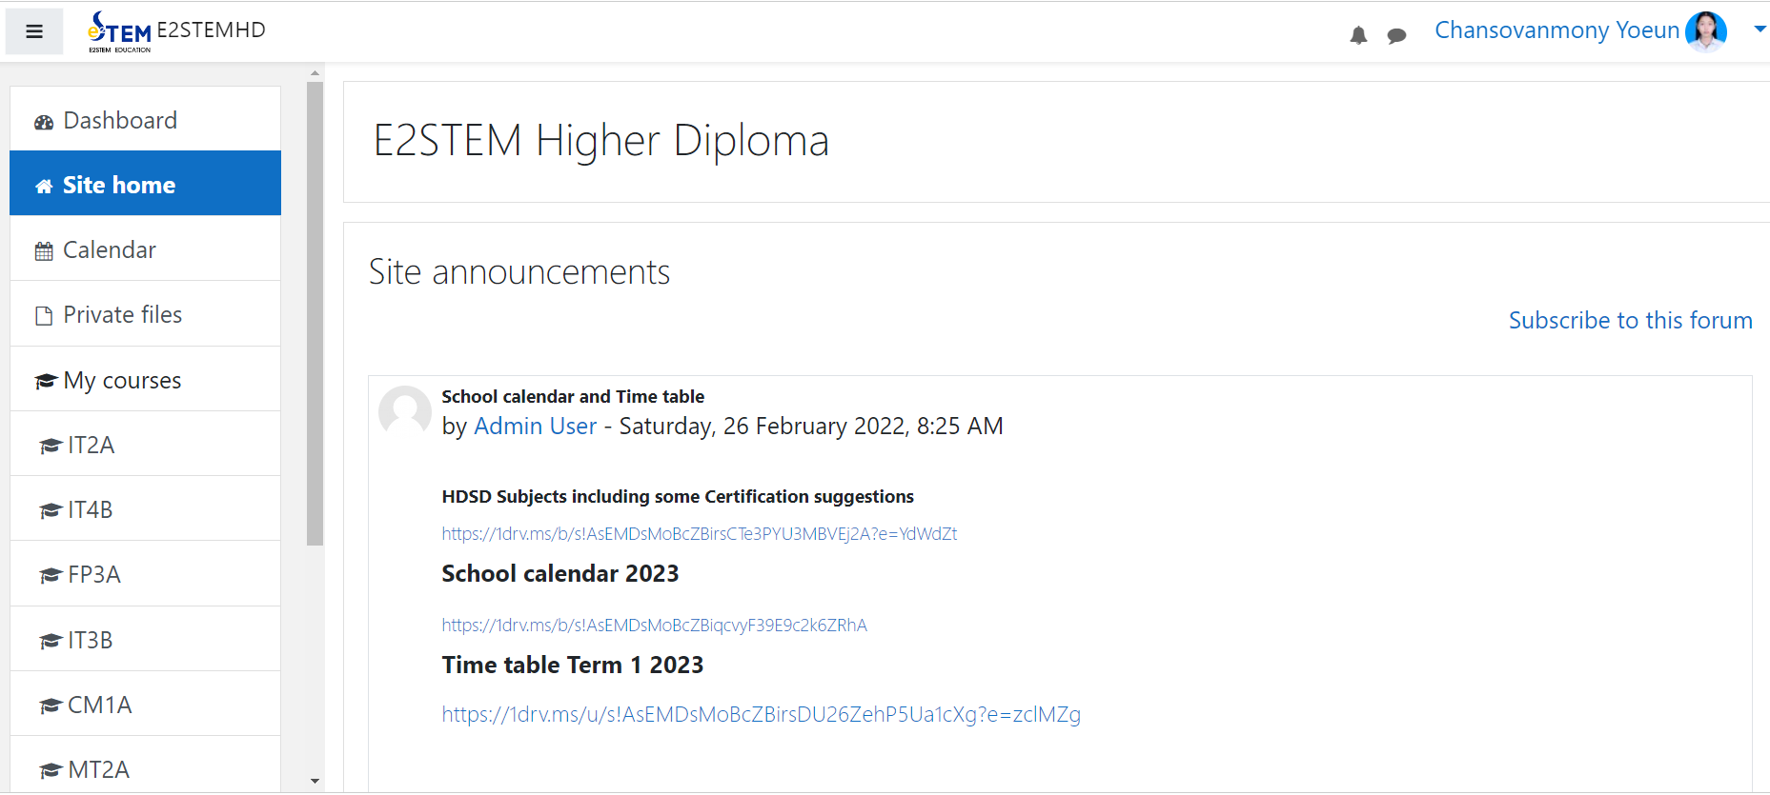
Task: Open the FP3A course
Action: click(93, 574)
